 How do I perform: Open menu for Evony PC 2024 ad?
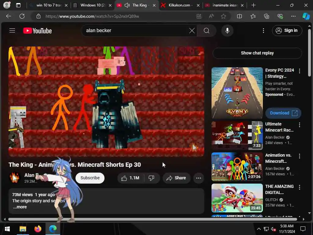300,71
